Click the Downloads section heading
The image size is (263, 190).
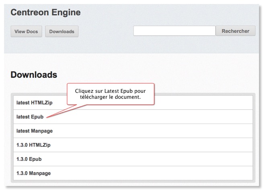click(x=34, y=75)
